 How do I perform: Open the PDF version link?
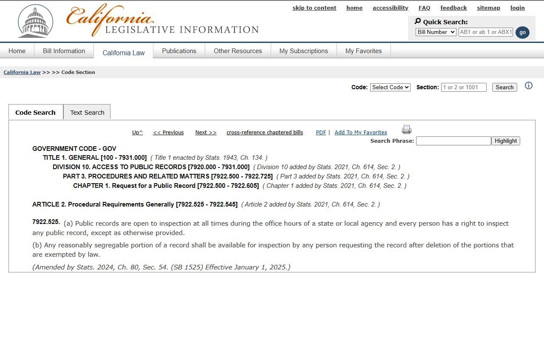pyautogui.click(x=321, y=132)
